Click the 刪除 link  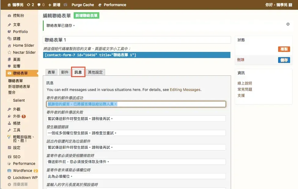pos(241,60)
